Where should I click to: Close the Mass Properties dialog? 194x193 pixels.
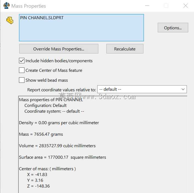coord(185,6)
